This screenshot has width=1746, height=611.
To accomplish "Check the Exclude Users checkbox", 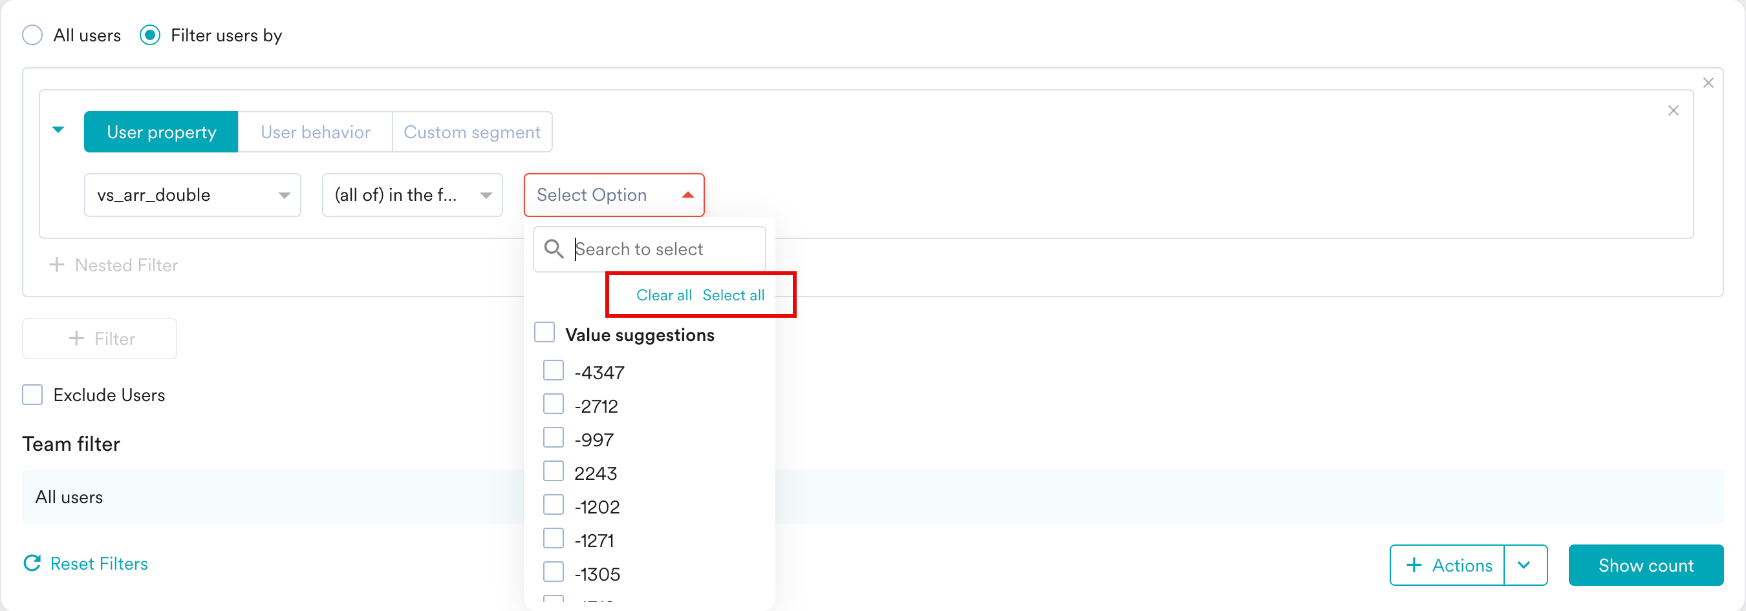I will (x=32, y=395).
